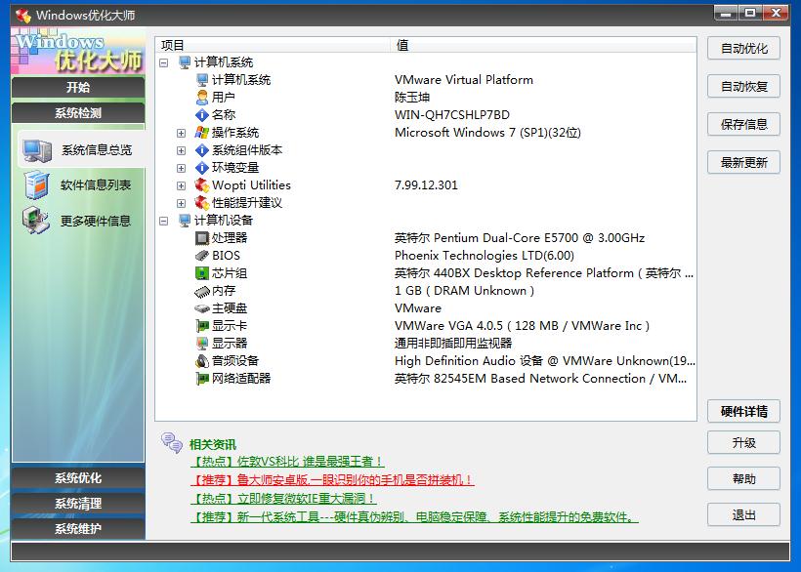Select the 显示器 monitor entry

(226, 343)
